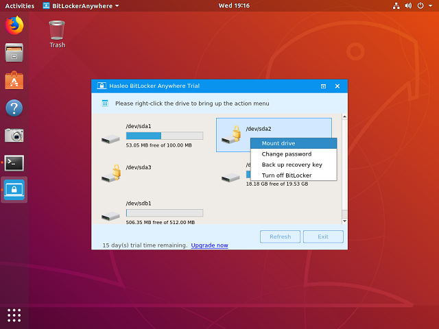Choose Change password in context menu
The image size is (439, 329).
point(294,154)
